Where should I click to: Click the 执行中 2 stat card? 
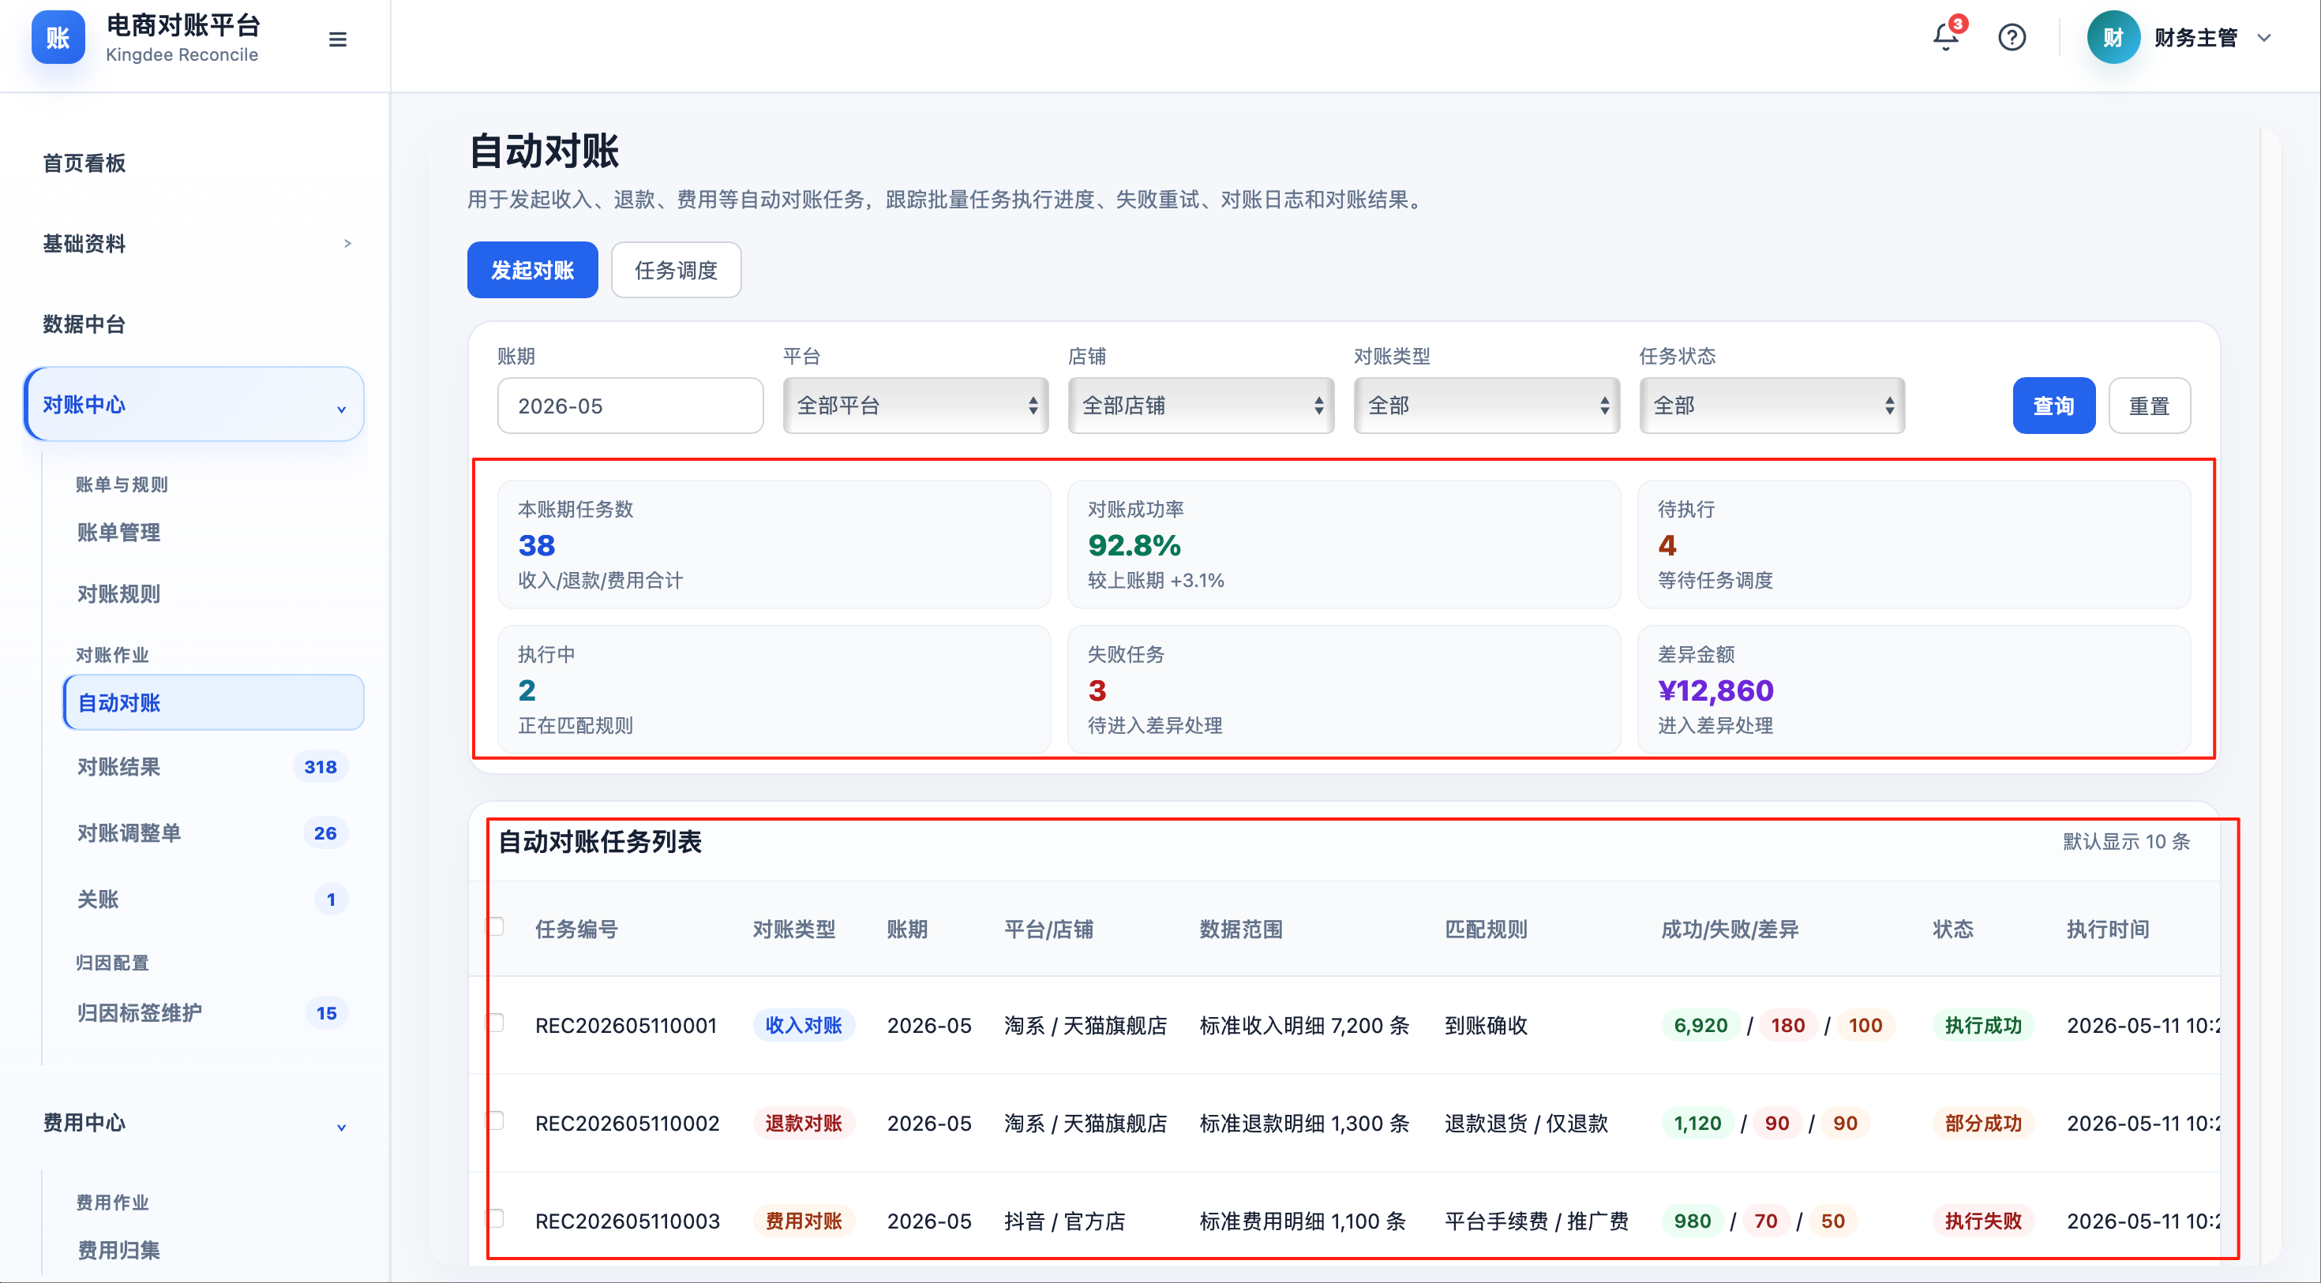coord(774,689)
